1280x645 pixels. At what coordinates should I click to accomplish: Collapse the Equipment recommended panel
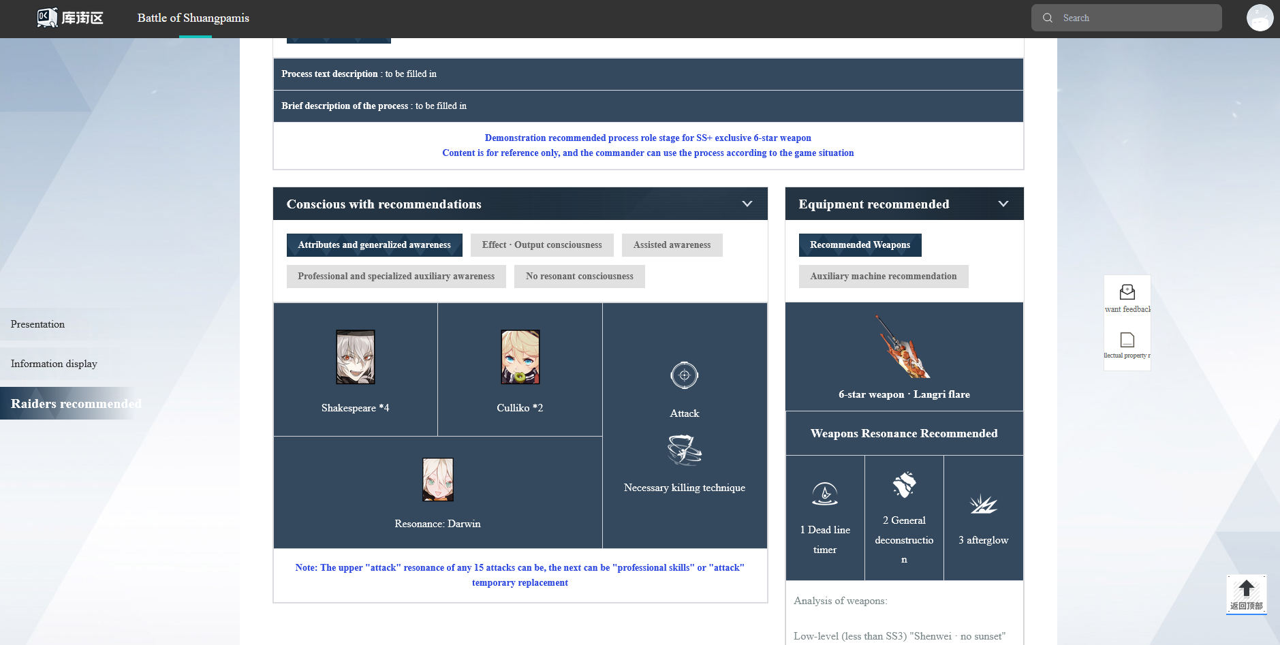tap(1003, 204)
